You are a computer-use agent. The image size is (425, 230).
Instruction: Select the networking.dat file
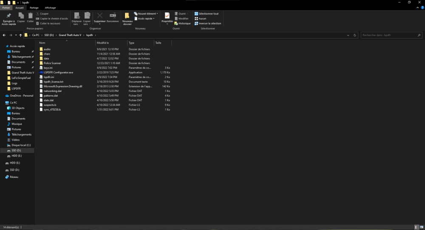click(x=51, y=91)
